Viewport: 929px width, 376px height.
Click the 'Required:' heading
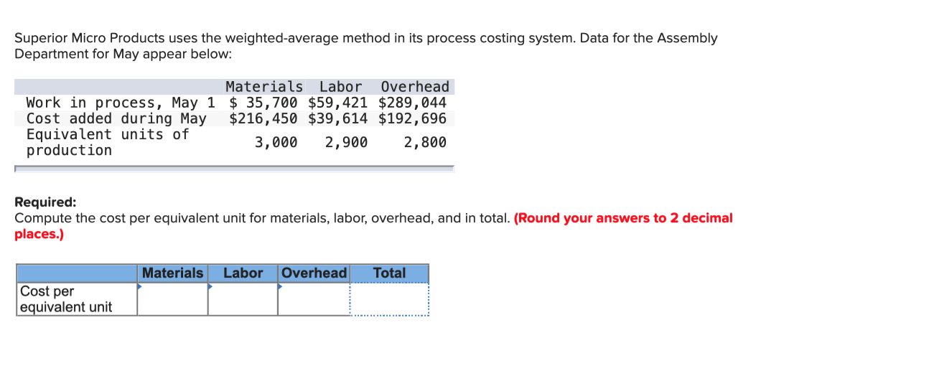[x=45, y=202]
